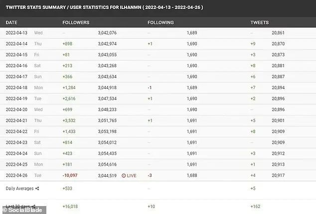Click tweet total 20,917
316x214 pixels.
pyautogui.click(x=278, y=176)
